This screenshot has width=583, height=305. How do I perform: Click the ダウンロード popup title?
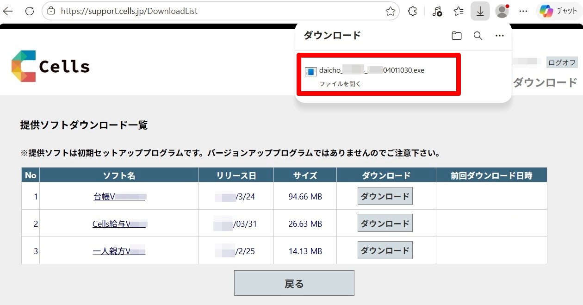pos(332,35)
